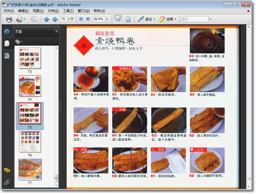
Task: Click the document scrollbar handle
Action: click(x=248, y=179)
